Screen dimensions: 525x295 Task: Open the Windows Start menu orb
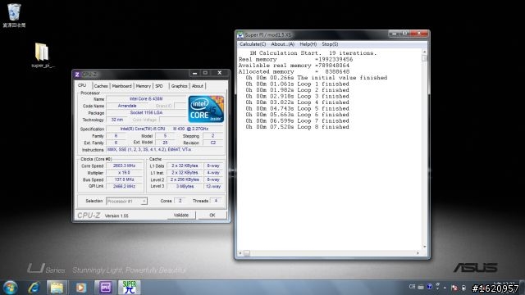10,288
